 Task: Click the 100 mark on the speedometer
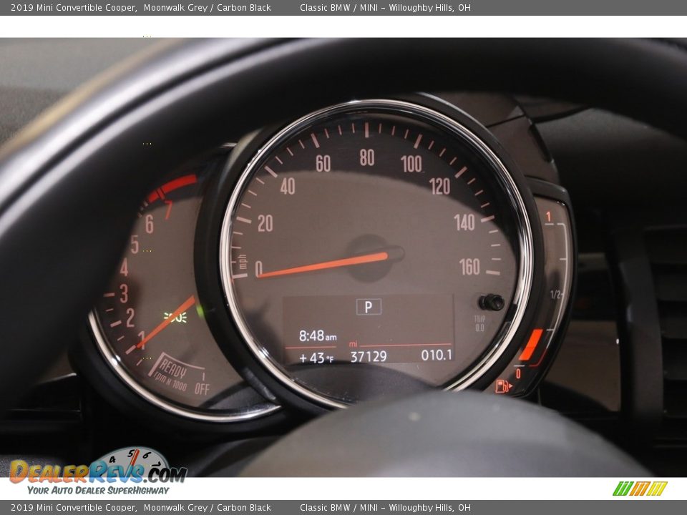411,165
